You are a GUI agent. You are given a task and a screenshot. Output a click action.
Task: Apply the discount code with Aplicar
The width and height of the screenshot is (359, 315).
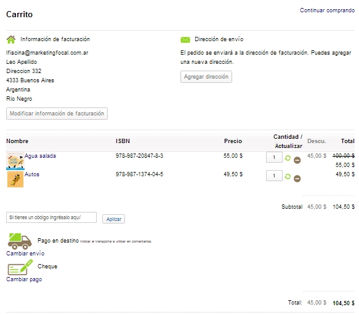113,219
